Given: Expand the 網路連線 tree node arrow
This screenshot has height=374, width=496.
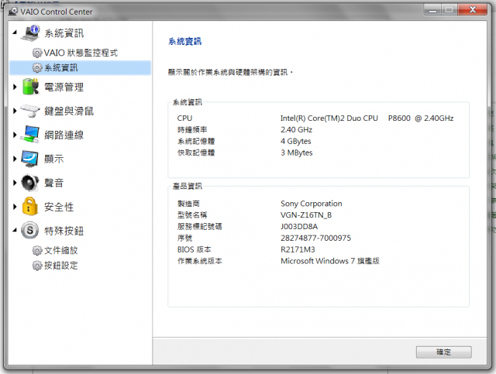Looking at the screenshot, I should [x=15, y=135].
